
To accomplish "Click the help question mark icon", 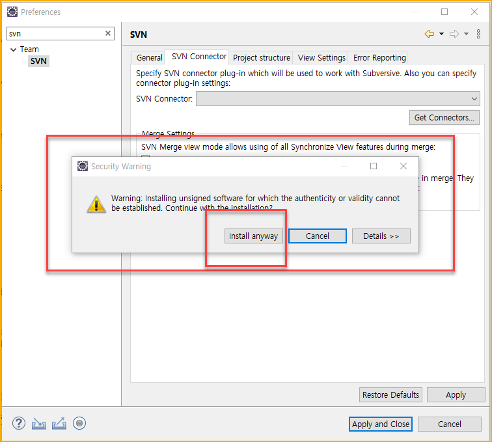I will tap(19, 423).
